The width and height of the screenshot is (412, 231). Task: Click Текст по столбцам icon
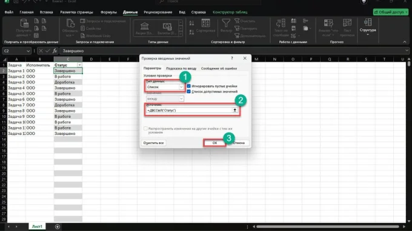tap(281, 23)
